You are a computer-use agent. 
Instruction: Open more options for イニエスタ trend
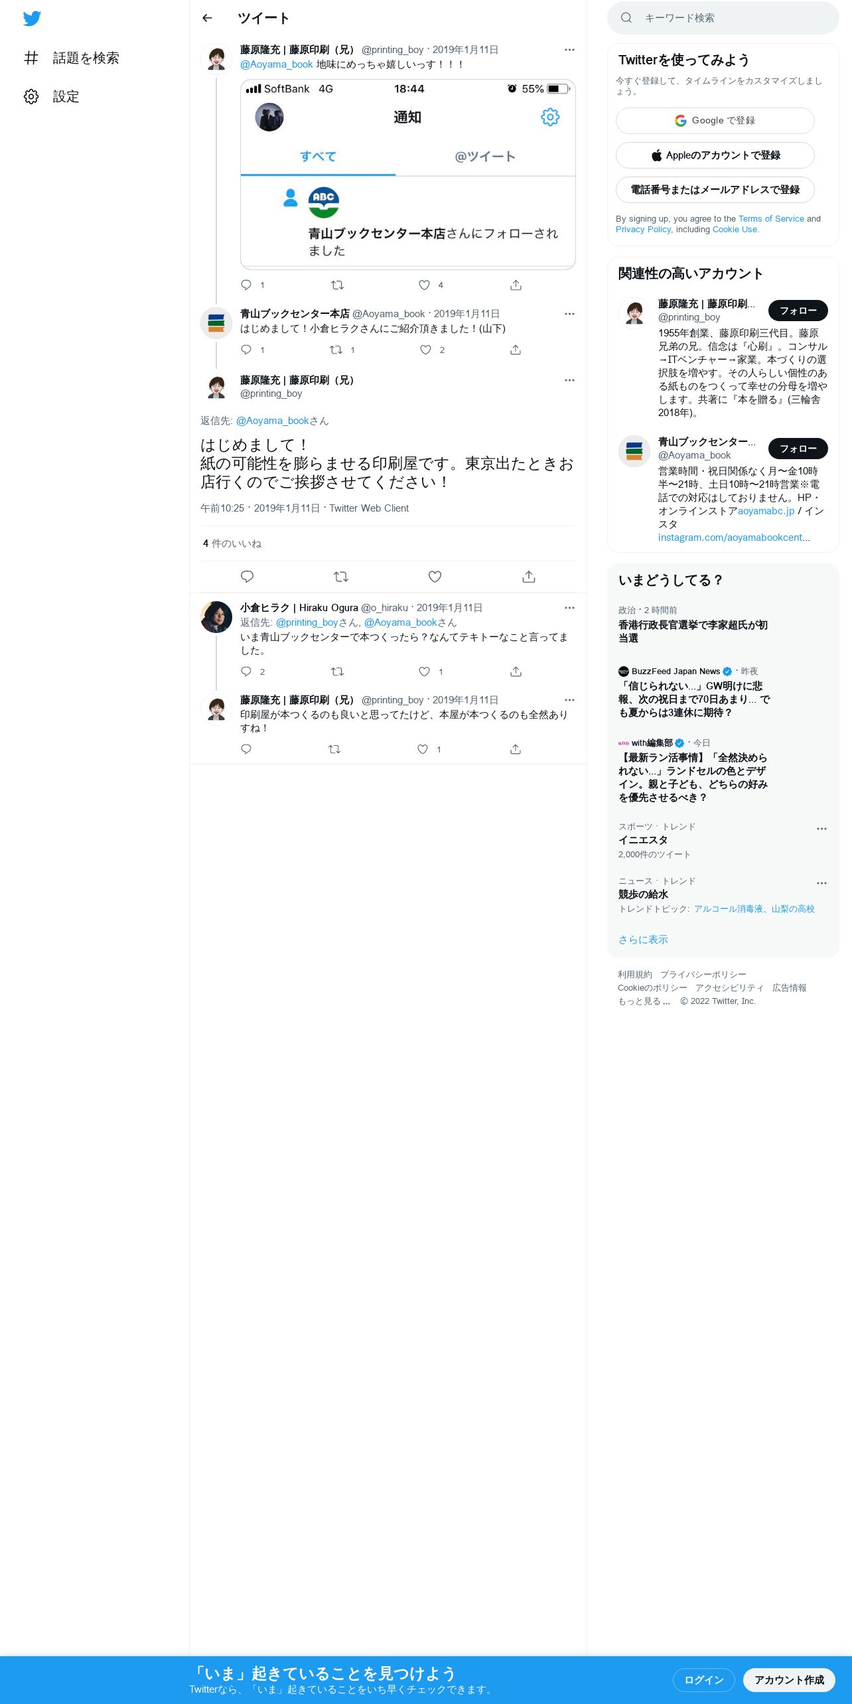point(821,829)
